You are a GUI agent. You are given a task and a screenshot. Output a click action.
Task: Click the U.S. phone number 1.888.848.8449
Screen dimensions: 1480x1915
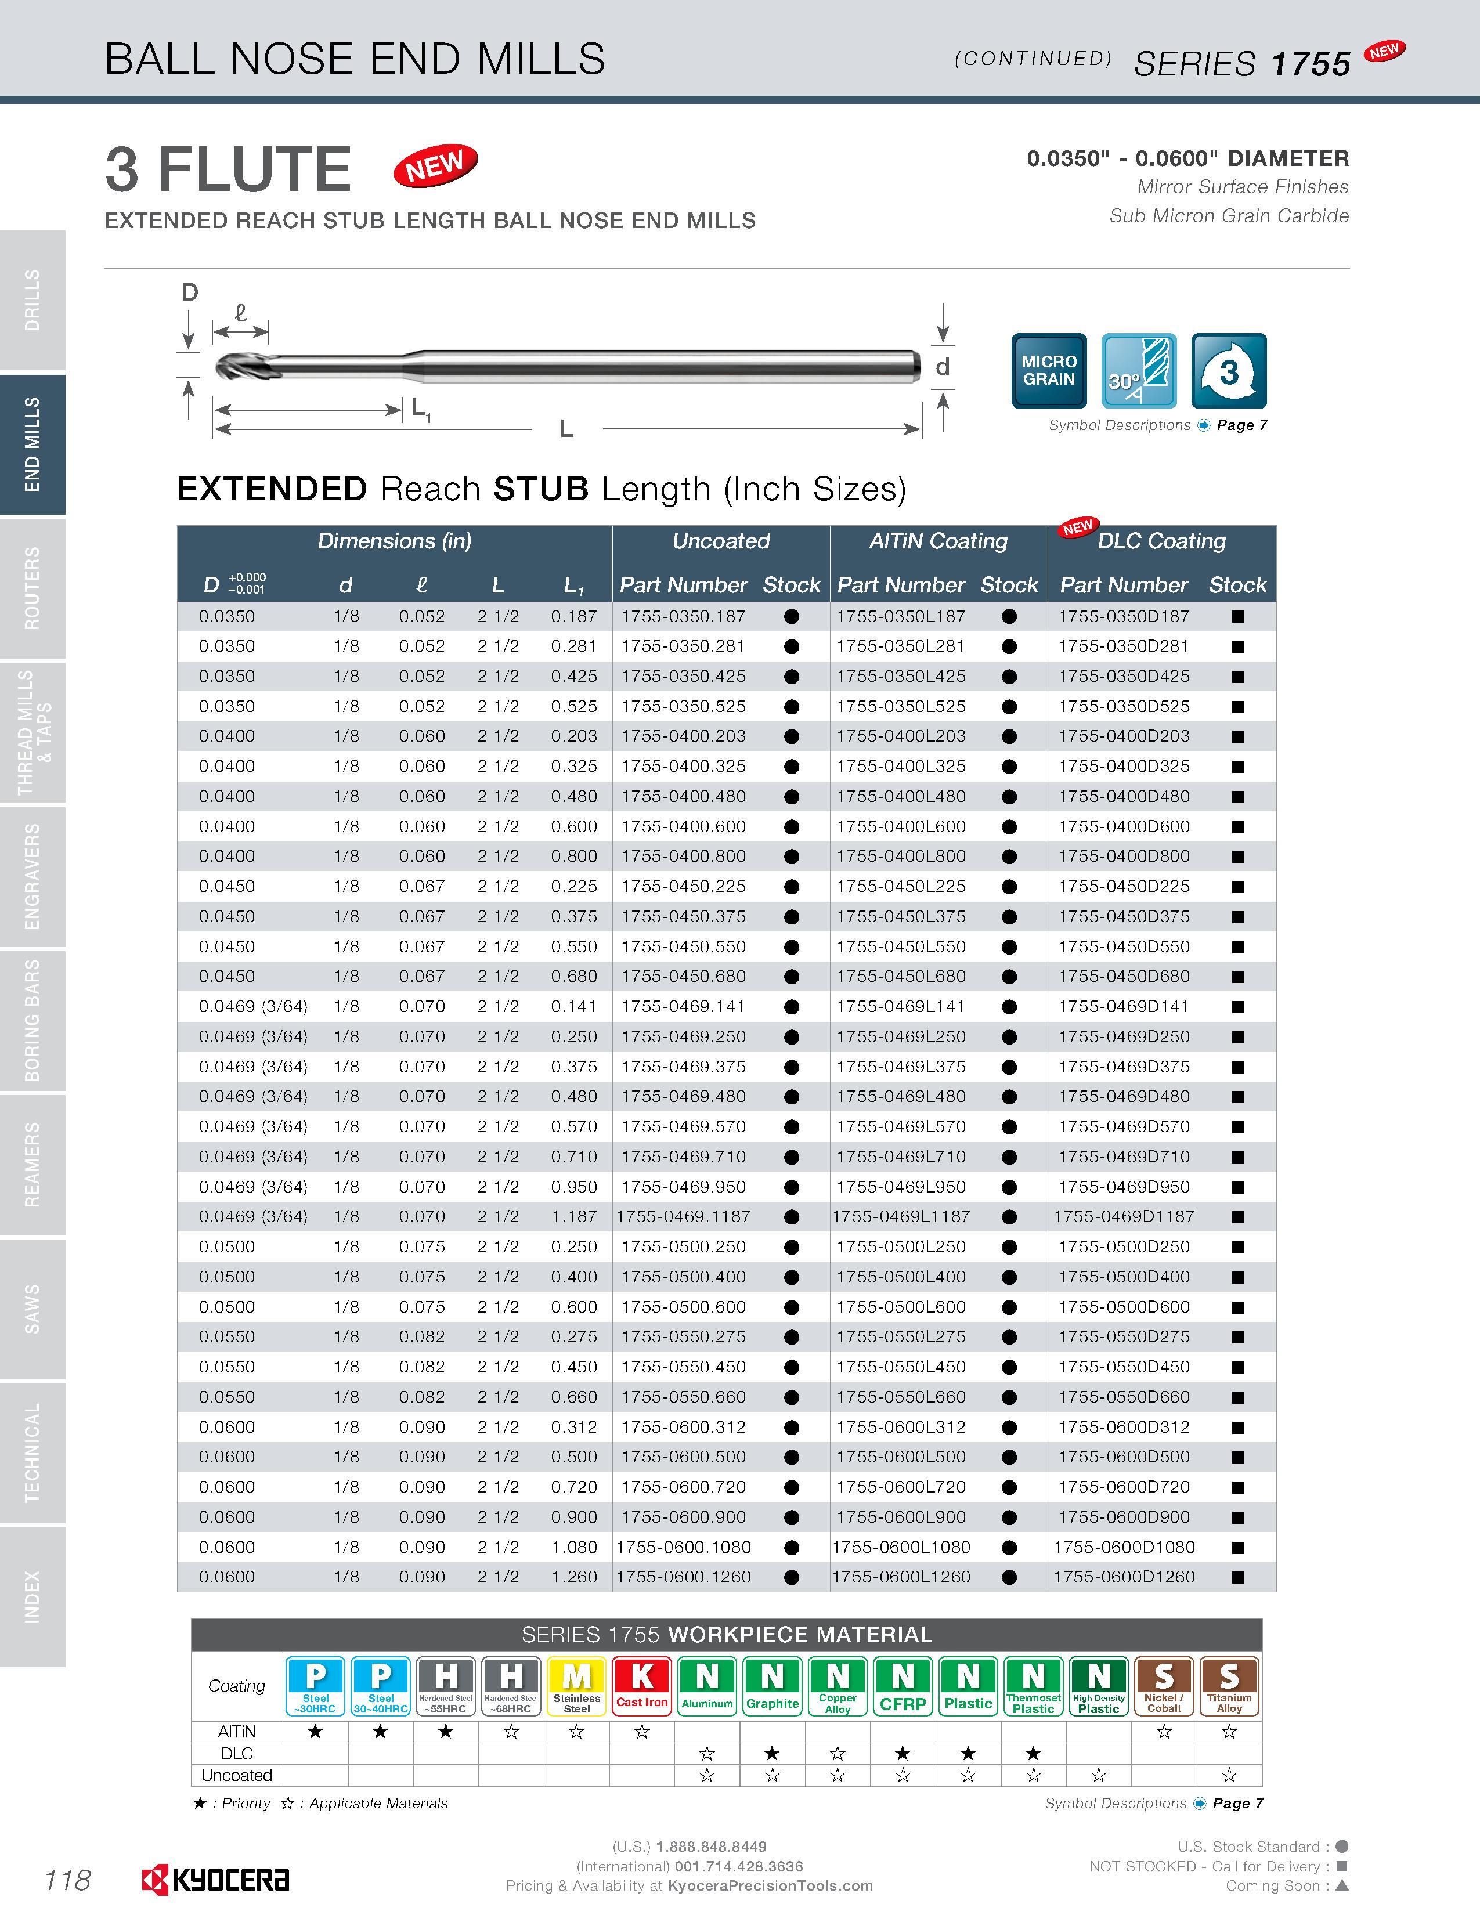pyautogui.click(x=711, y=1847)
